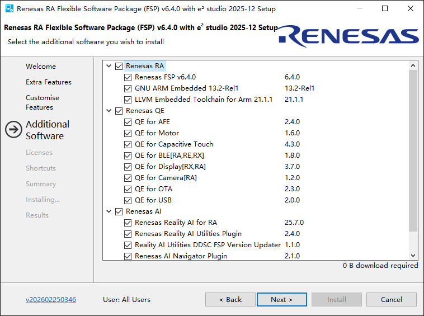This screenshot has width=424, height=316.
Task: Proceed with the Next button
Action: coord(282,300)
